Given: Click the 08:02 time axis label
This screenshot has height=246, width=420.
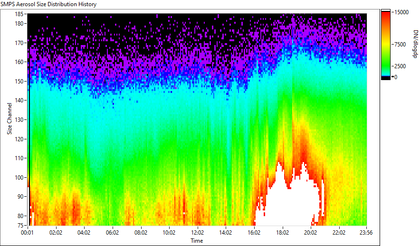Looking at the screenshot, I should (141, 233).
